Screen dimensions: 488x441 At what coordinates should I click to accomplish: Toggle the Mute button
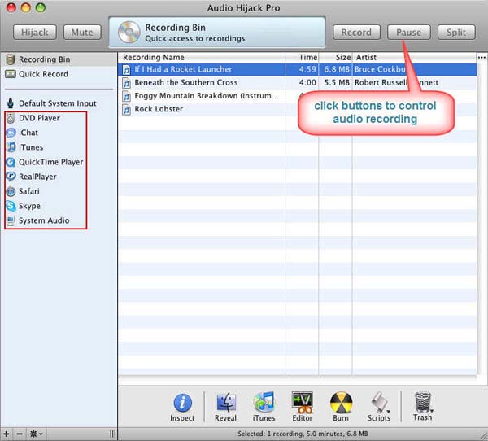pos(82,33)
